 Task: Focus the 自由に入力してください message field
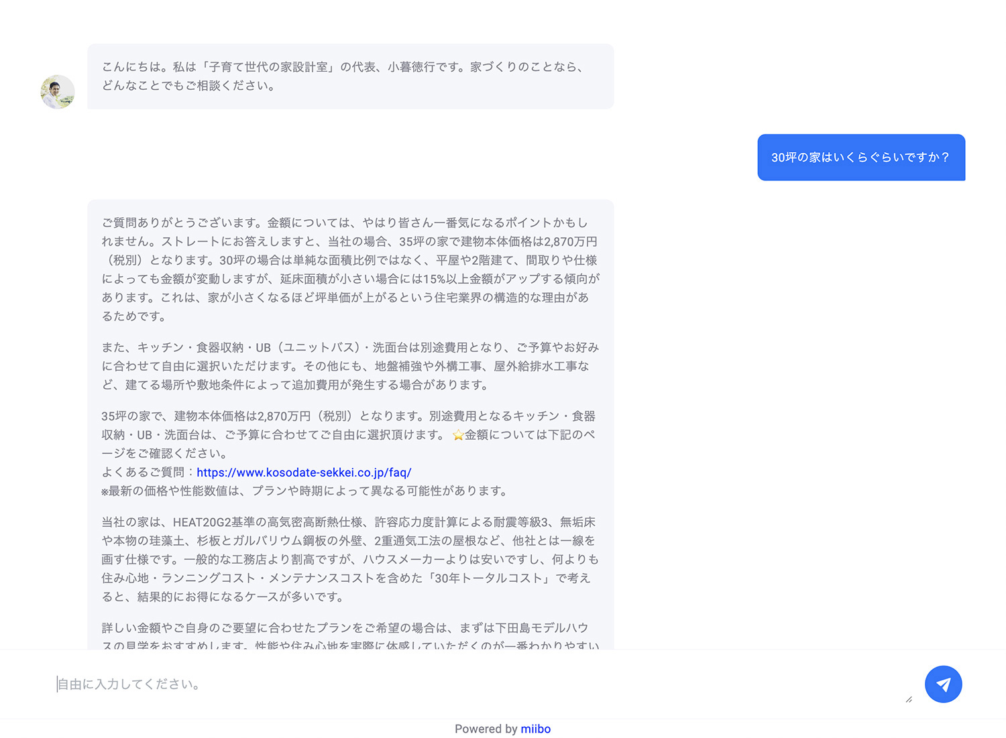tap(469, 684)
